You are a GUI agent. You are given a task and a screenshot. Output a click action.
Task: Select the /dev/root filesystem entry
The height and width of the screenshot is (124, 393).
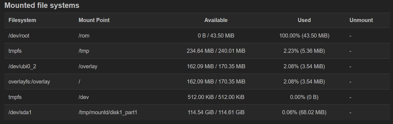[19, 36]
